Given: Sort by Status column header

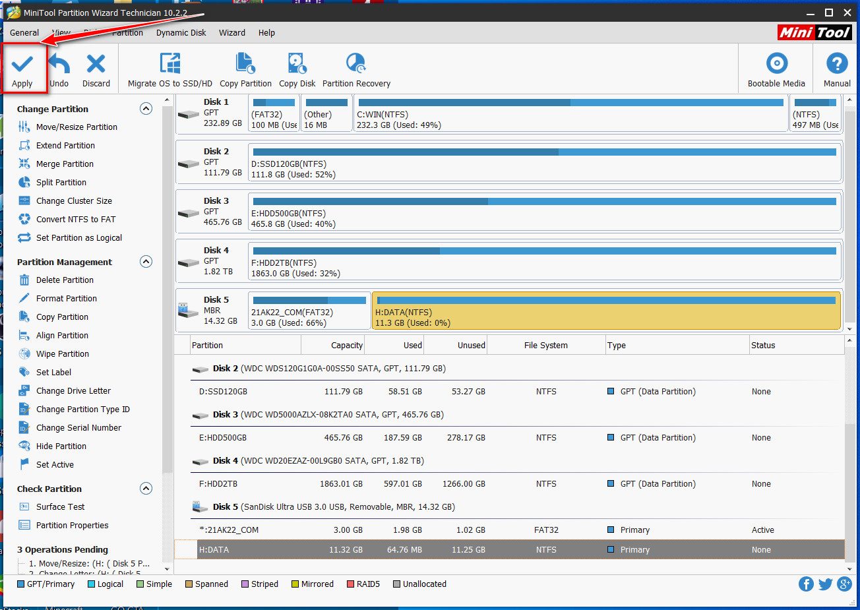Looking at the screenshot, I should (x=795, y=345).
